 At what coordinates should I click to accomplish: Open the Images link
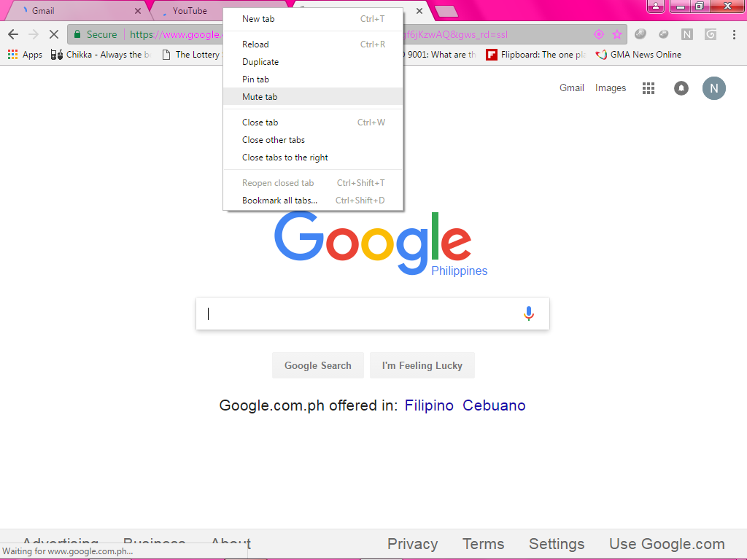coord(611,88)
